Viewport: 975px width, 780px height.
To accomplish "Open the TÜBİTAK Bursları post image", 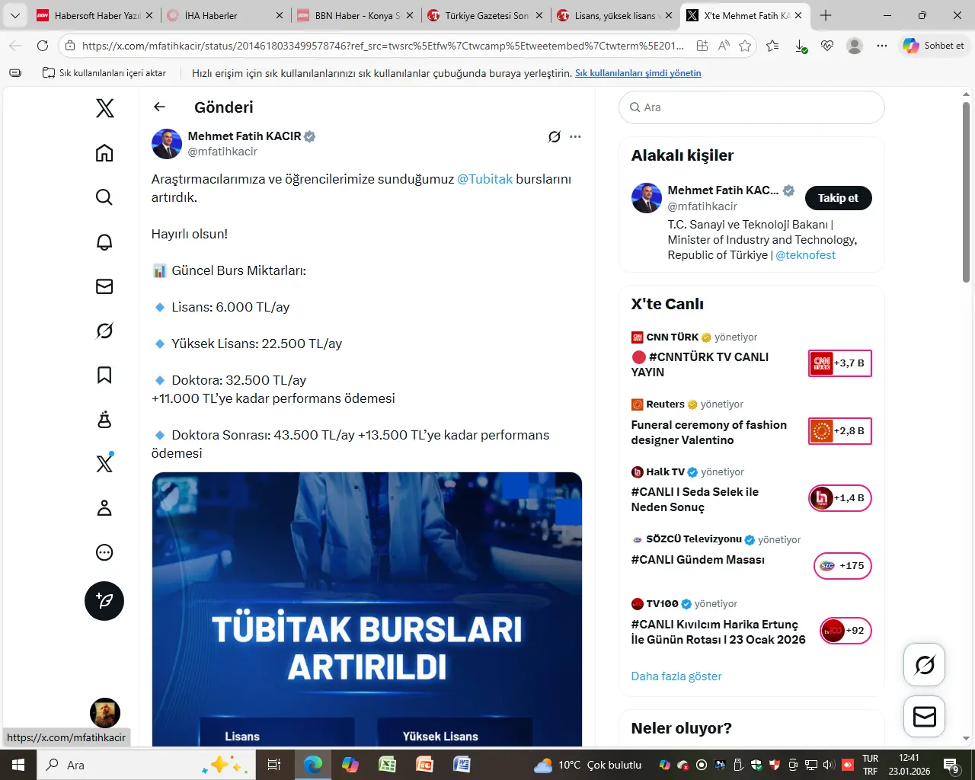I will 366,609.
